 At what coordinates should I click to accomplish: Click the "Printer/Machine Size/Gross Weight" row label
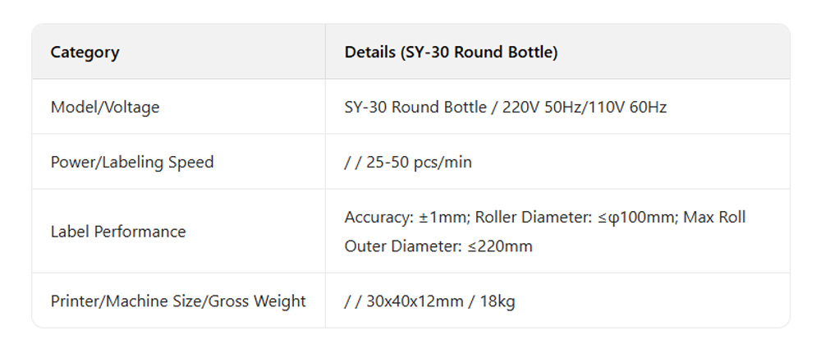coord(178,301)
